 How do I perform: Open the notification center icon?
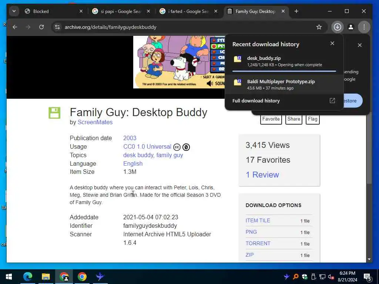[368, 277]
